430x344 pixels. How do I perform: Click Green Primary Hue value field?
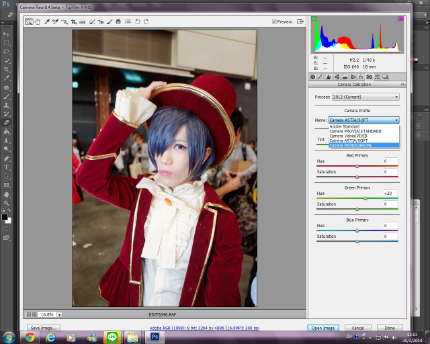390,193
